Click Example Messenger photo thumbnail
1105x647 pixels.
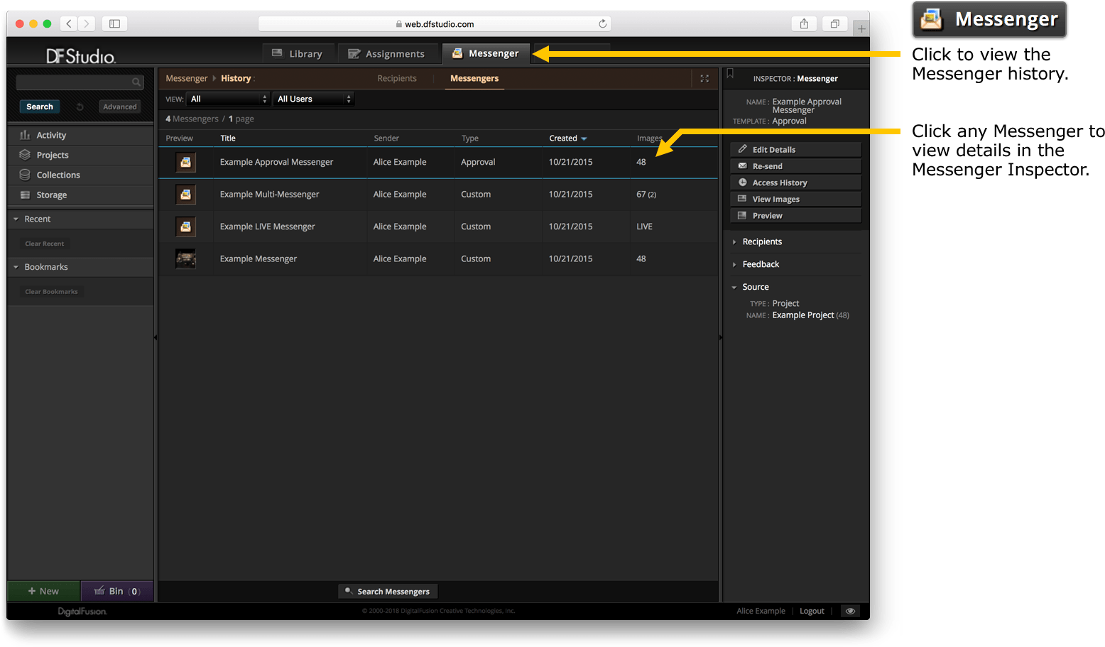point(185,259)
